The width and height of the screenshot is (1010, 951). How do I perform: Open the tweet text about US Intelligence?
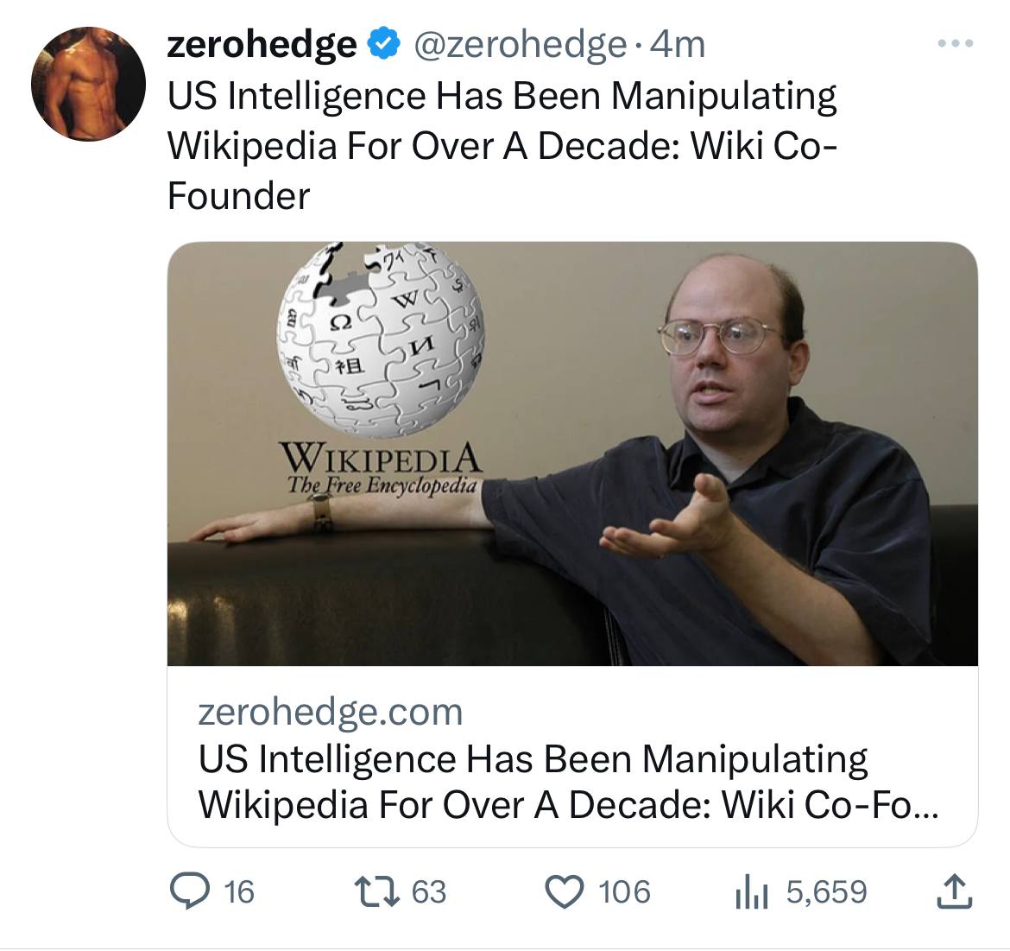pos(502,146)
